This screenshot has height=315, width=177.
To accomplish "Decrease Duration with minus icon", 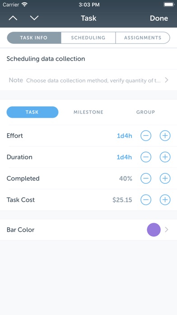I will tap(146, 157).
